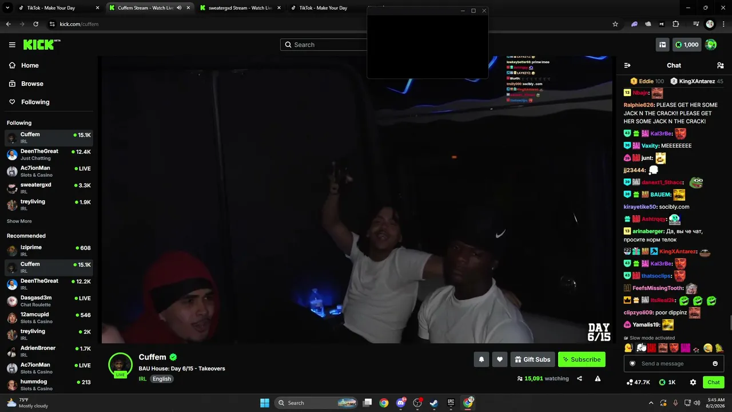Share the stream via share icon
The image size is (732, 412).
(579, 378)
